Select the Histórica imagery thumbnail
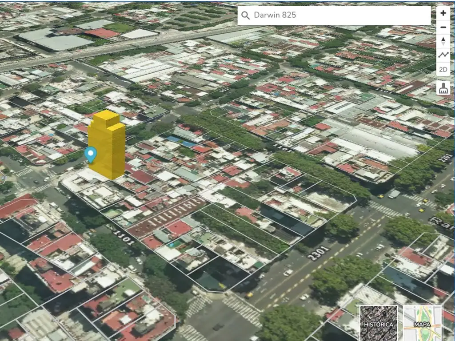Screen dimensions: 455x341 (x=378, y=322)
